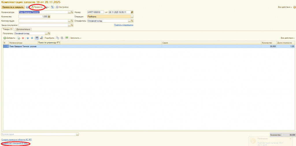Open the printer icon dropdown

[47, 7]
